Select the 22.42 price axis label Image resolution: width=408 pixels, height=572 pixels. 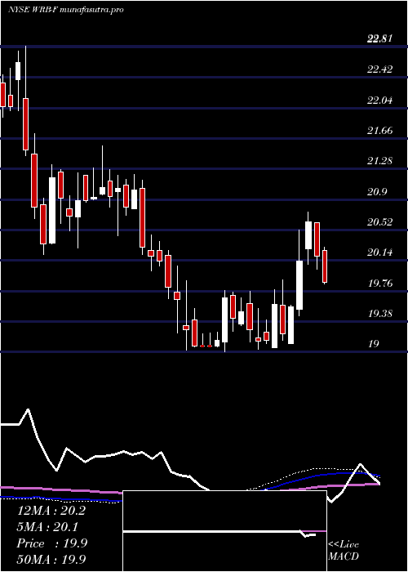[380, 69]
